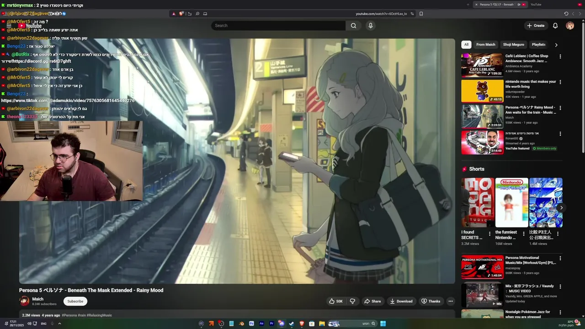585x329 pixels.
Task: Subscribe to the Maich channel
Action: (x=75, y=301)
